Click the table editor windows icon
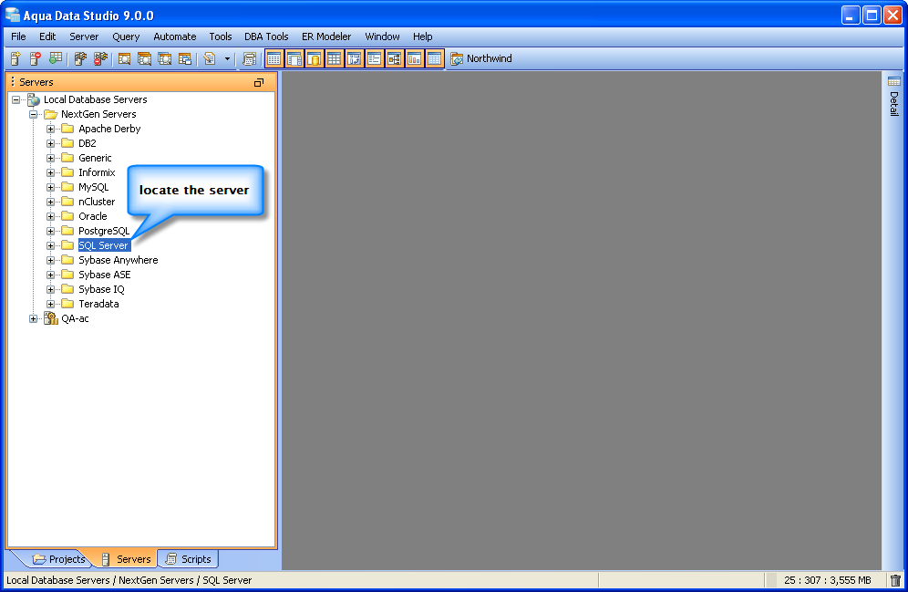 (185, 58)
